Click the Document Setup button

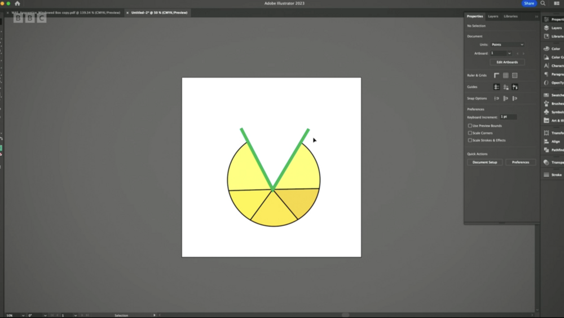pos(484,162)
